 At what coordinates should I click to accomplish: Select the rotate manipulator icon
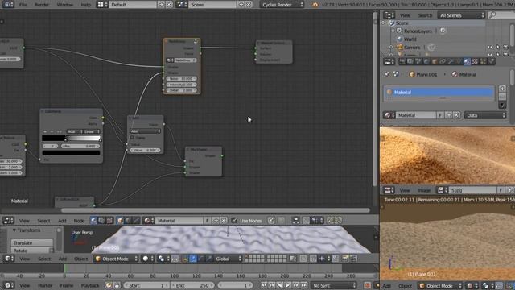click(201, 259)
